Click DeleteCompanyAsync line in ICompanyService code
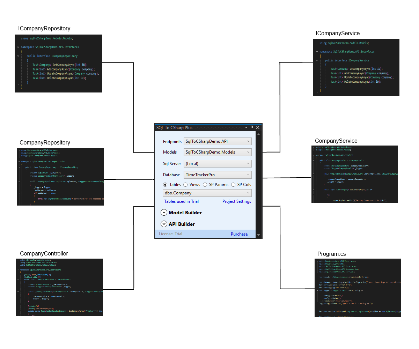The height and width of the screenshot is (349, 419). 356,82
